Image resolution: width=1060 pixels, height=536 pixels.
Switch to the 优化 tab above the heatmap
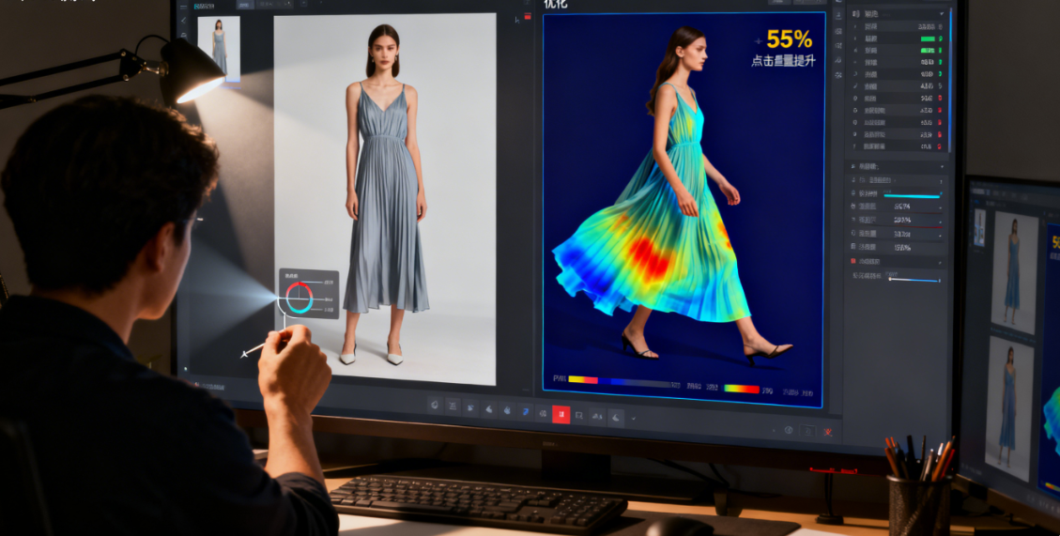point(556,4)
